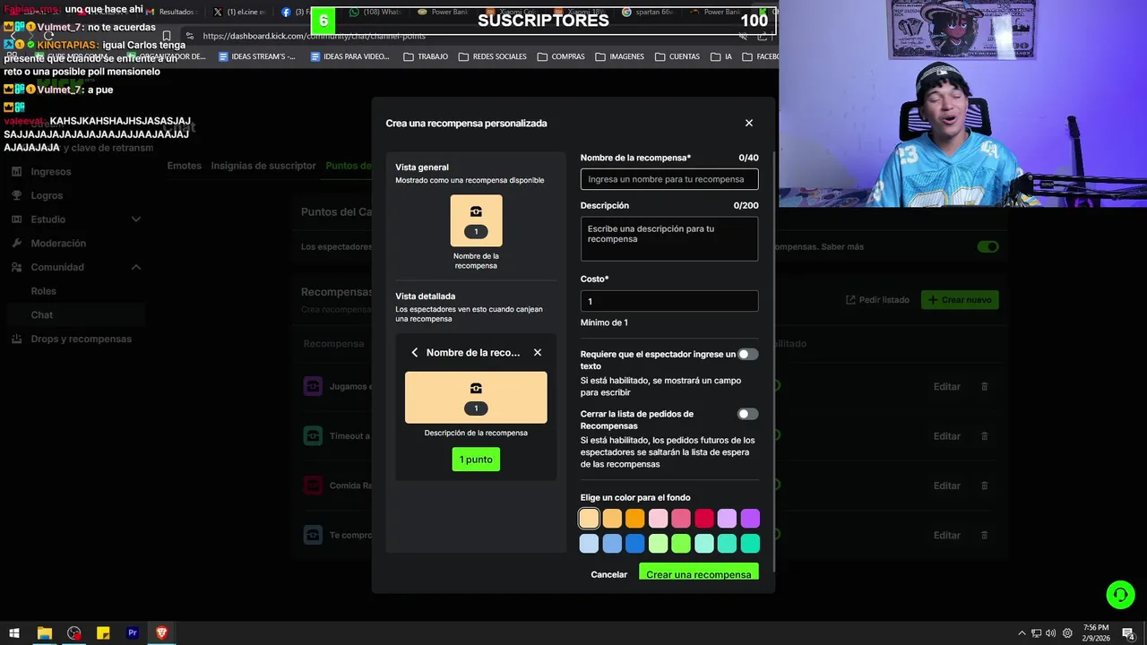Screen dimensions: 1147x645
Task: Open Moderación in the sidebar
Action: point(58,243)
